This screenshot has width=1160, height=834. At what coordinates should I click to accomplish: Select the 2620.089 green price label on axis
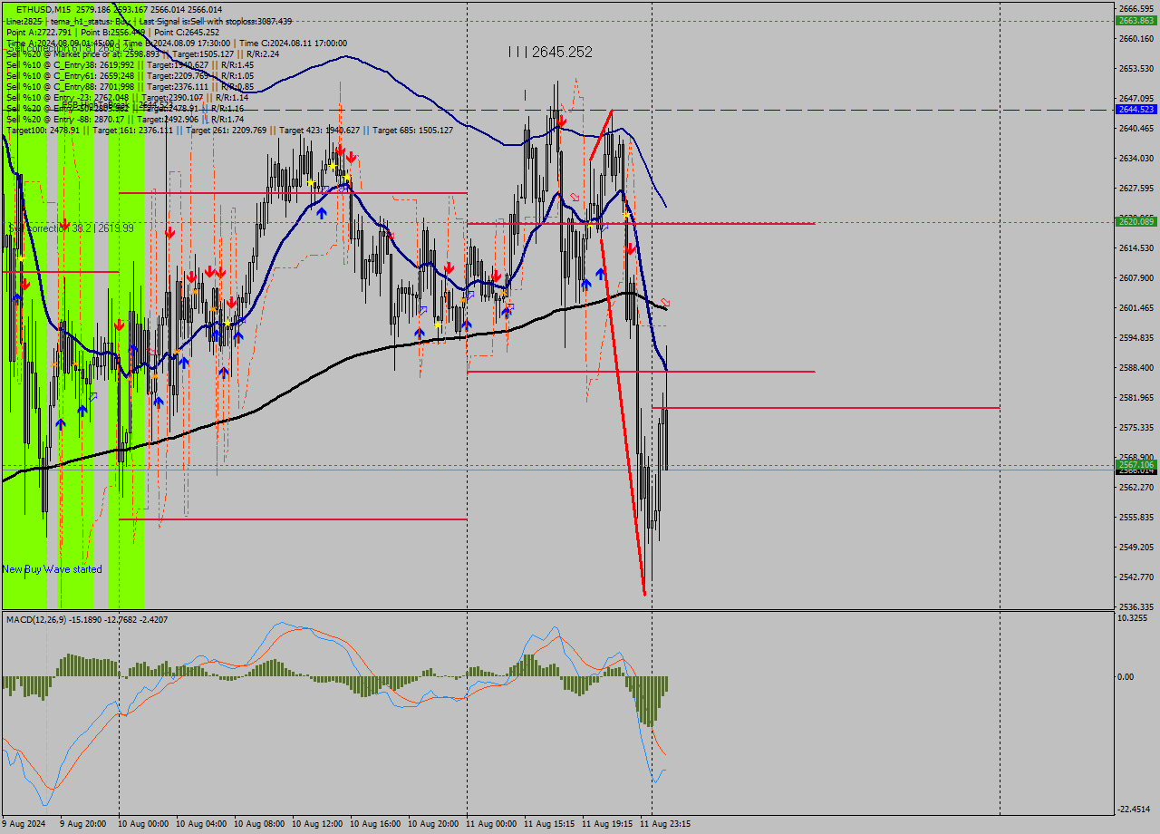[1136, 221]
